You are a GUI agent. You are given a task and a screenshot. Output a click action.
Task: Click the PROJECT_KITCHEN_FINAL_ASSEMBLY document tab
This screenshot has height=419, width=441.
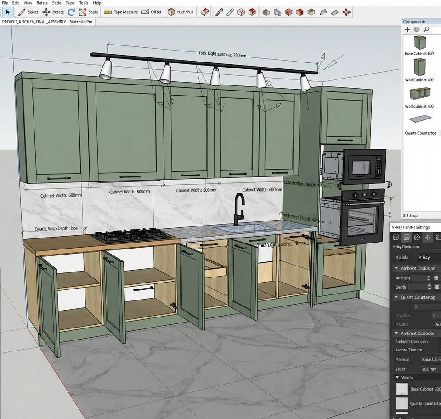[47, 22]
